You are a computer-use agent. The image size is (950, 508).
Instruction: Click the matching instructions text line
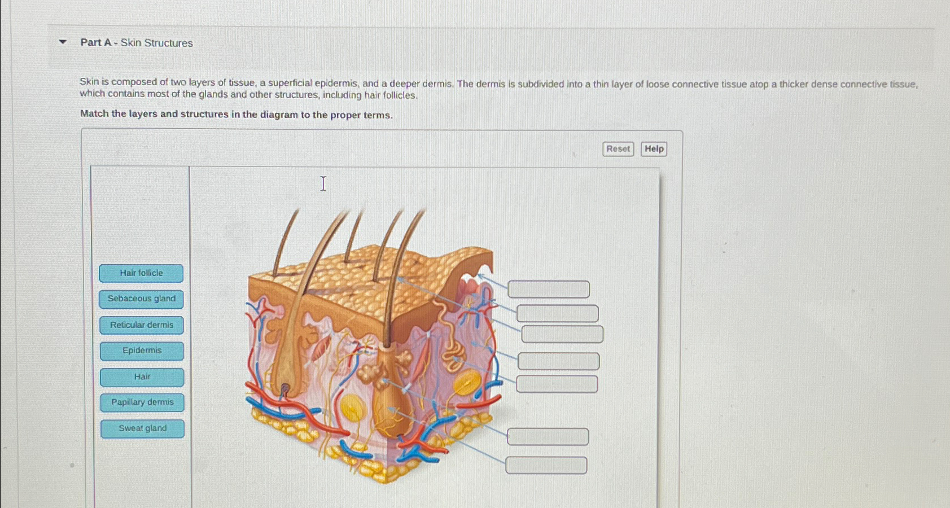click(236, 114)
